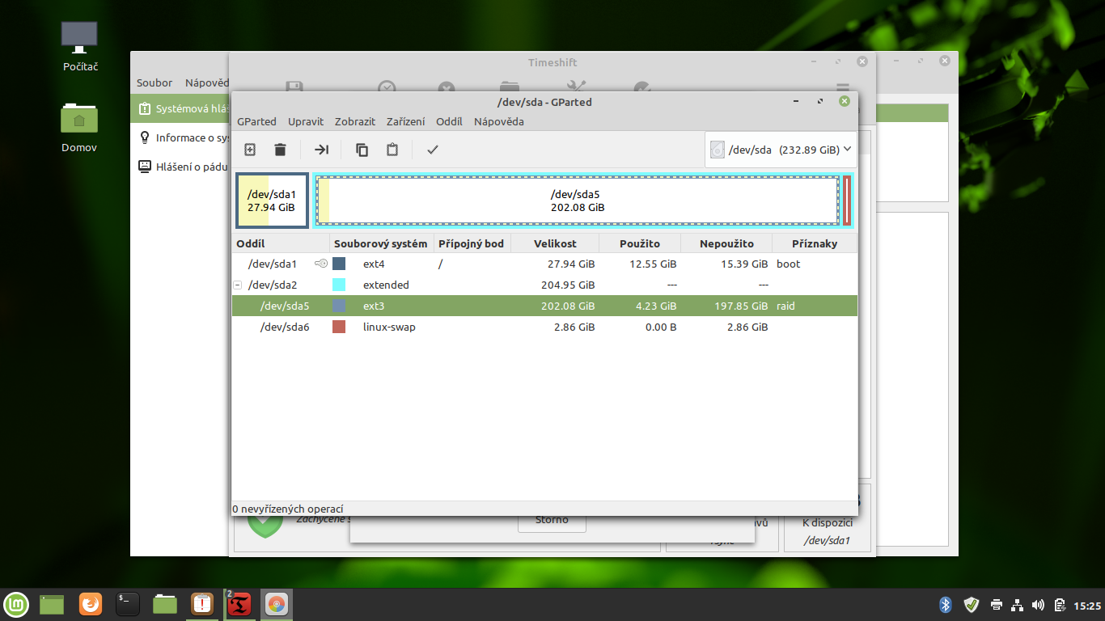Click the new partition toolbar icon

click(250, 150)
